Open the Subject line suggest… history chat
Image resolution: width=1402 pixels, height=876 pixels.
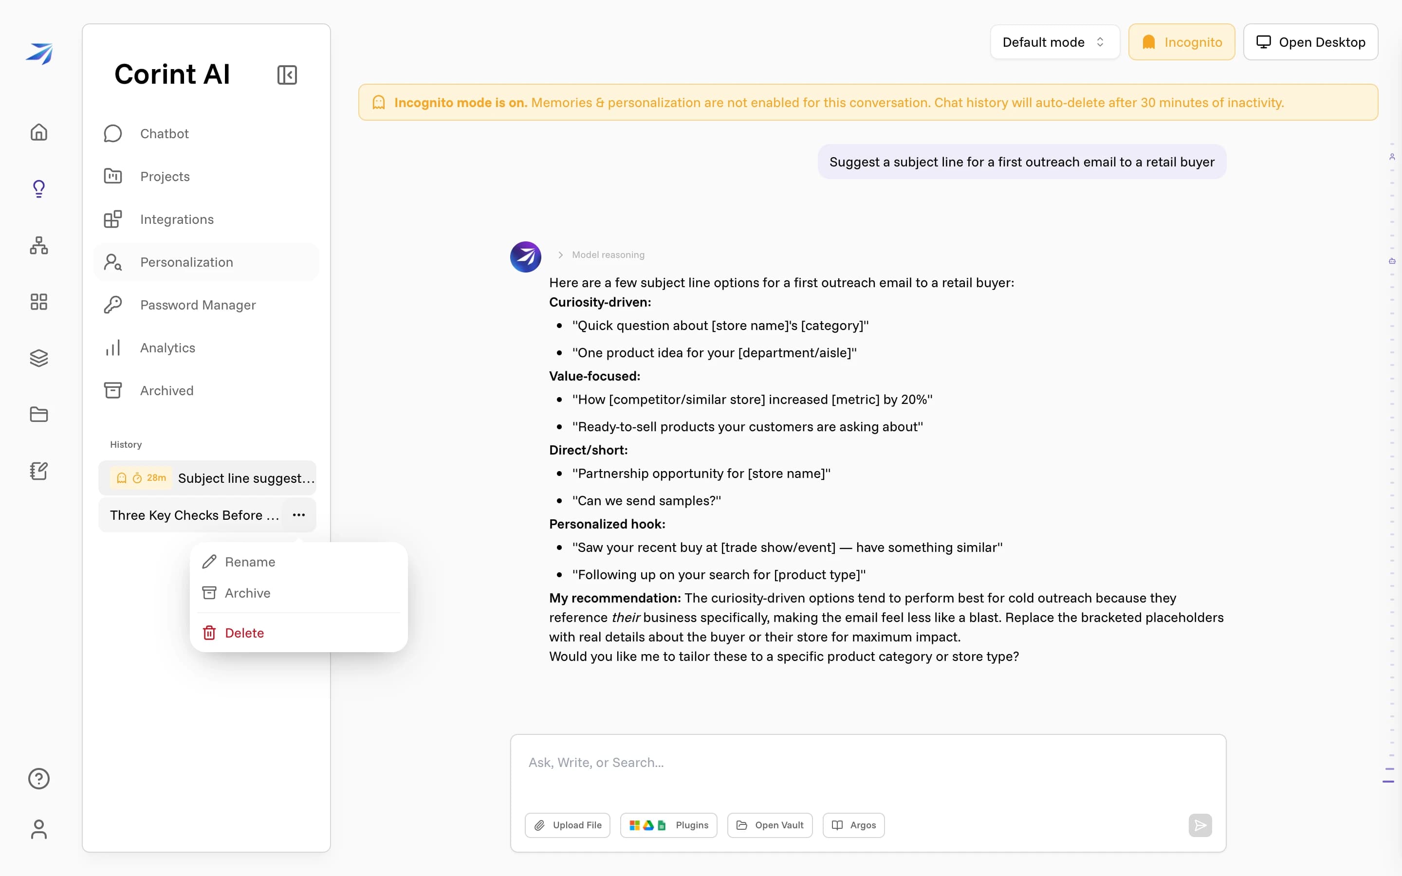point(207,478)
